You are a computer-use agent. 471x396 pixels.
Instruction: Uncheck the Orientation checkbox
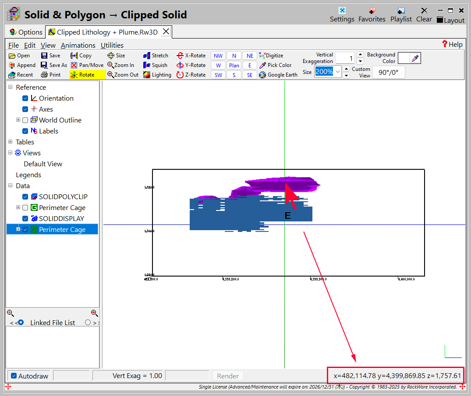[25, 98]
